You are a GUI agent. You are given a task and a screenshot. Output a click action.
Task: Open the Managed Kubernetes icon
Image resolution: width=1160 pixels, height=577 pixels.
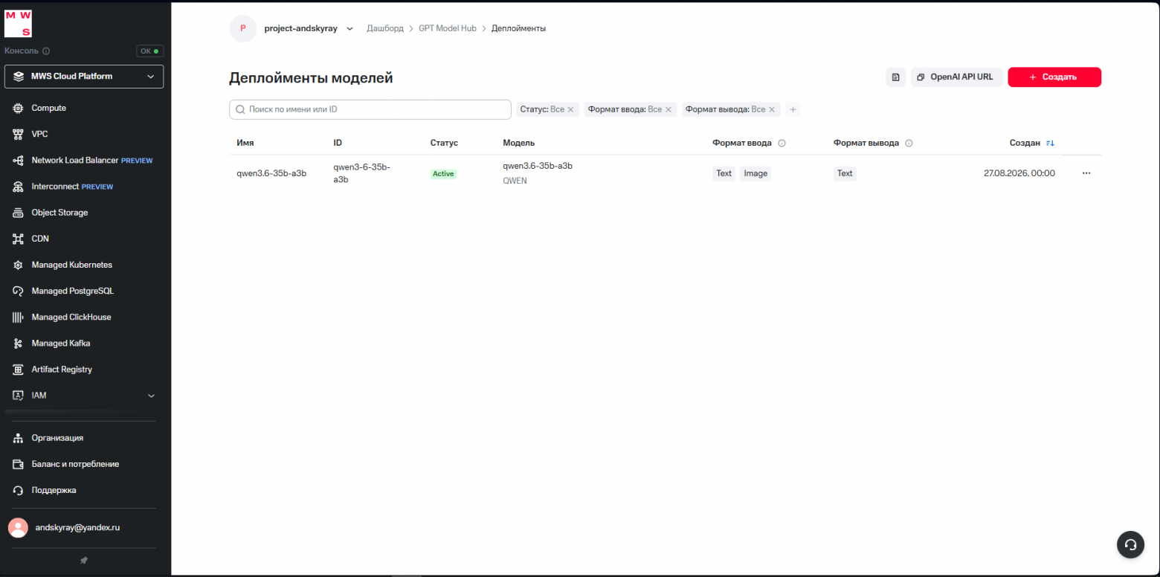pyautogui.click(x=18, y=265)
